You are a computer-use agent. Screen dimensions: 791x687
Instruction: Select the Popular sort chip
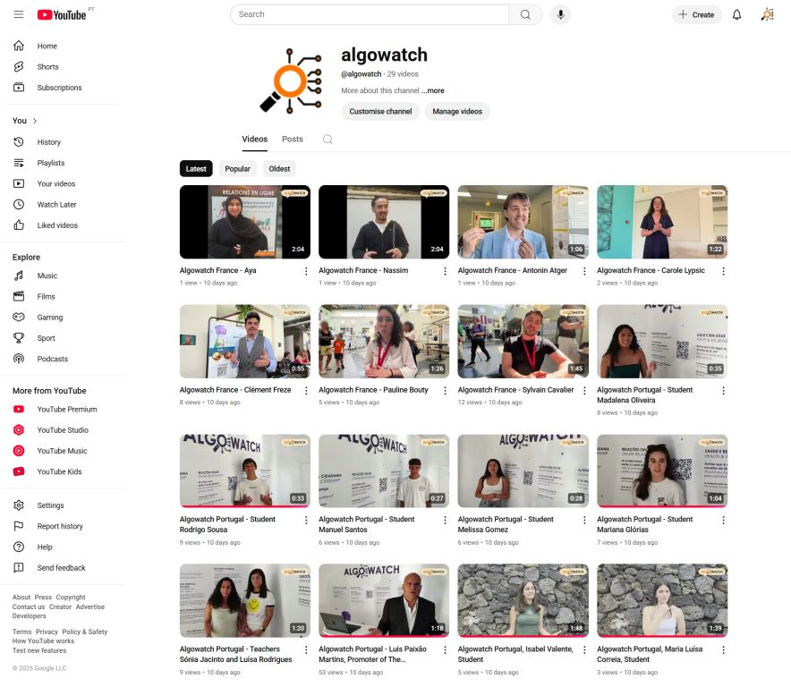click(x=237, y=168)
